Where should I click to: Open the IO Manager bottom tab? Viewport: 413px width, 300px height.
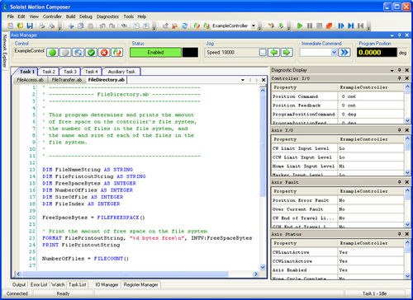(107, 284)
